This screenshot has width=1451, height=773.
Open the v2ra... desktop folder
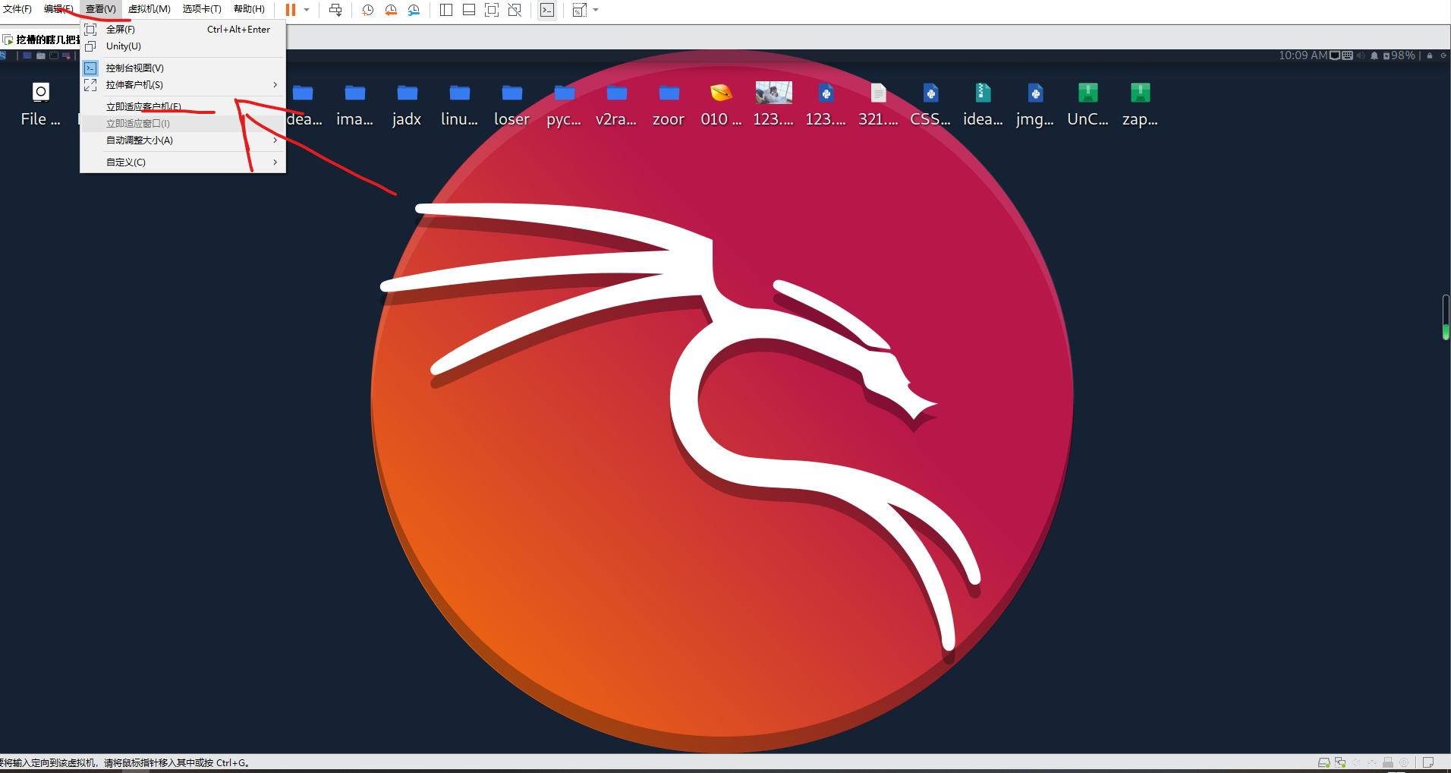(x=616, y=104)
